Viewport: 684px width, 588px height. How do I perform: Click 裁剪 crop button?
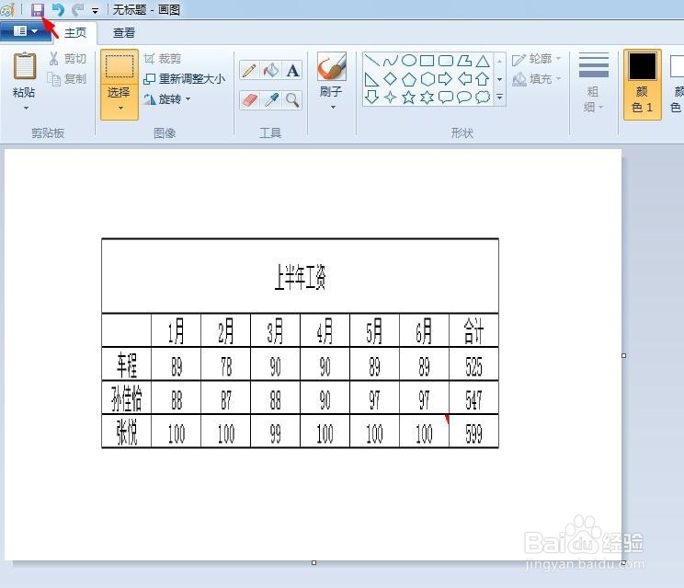[163, 59]
